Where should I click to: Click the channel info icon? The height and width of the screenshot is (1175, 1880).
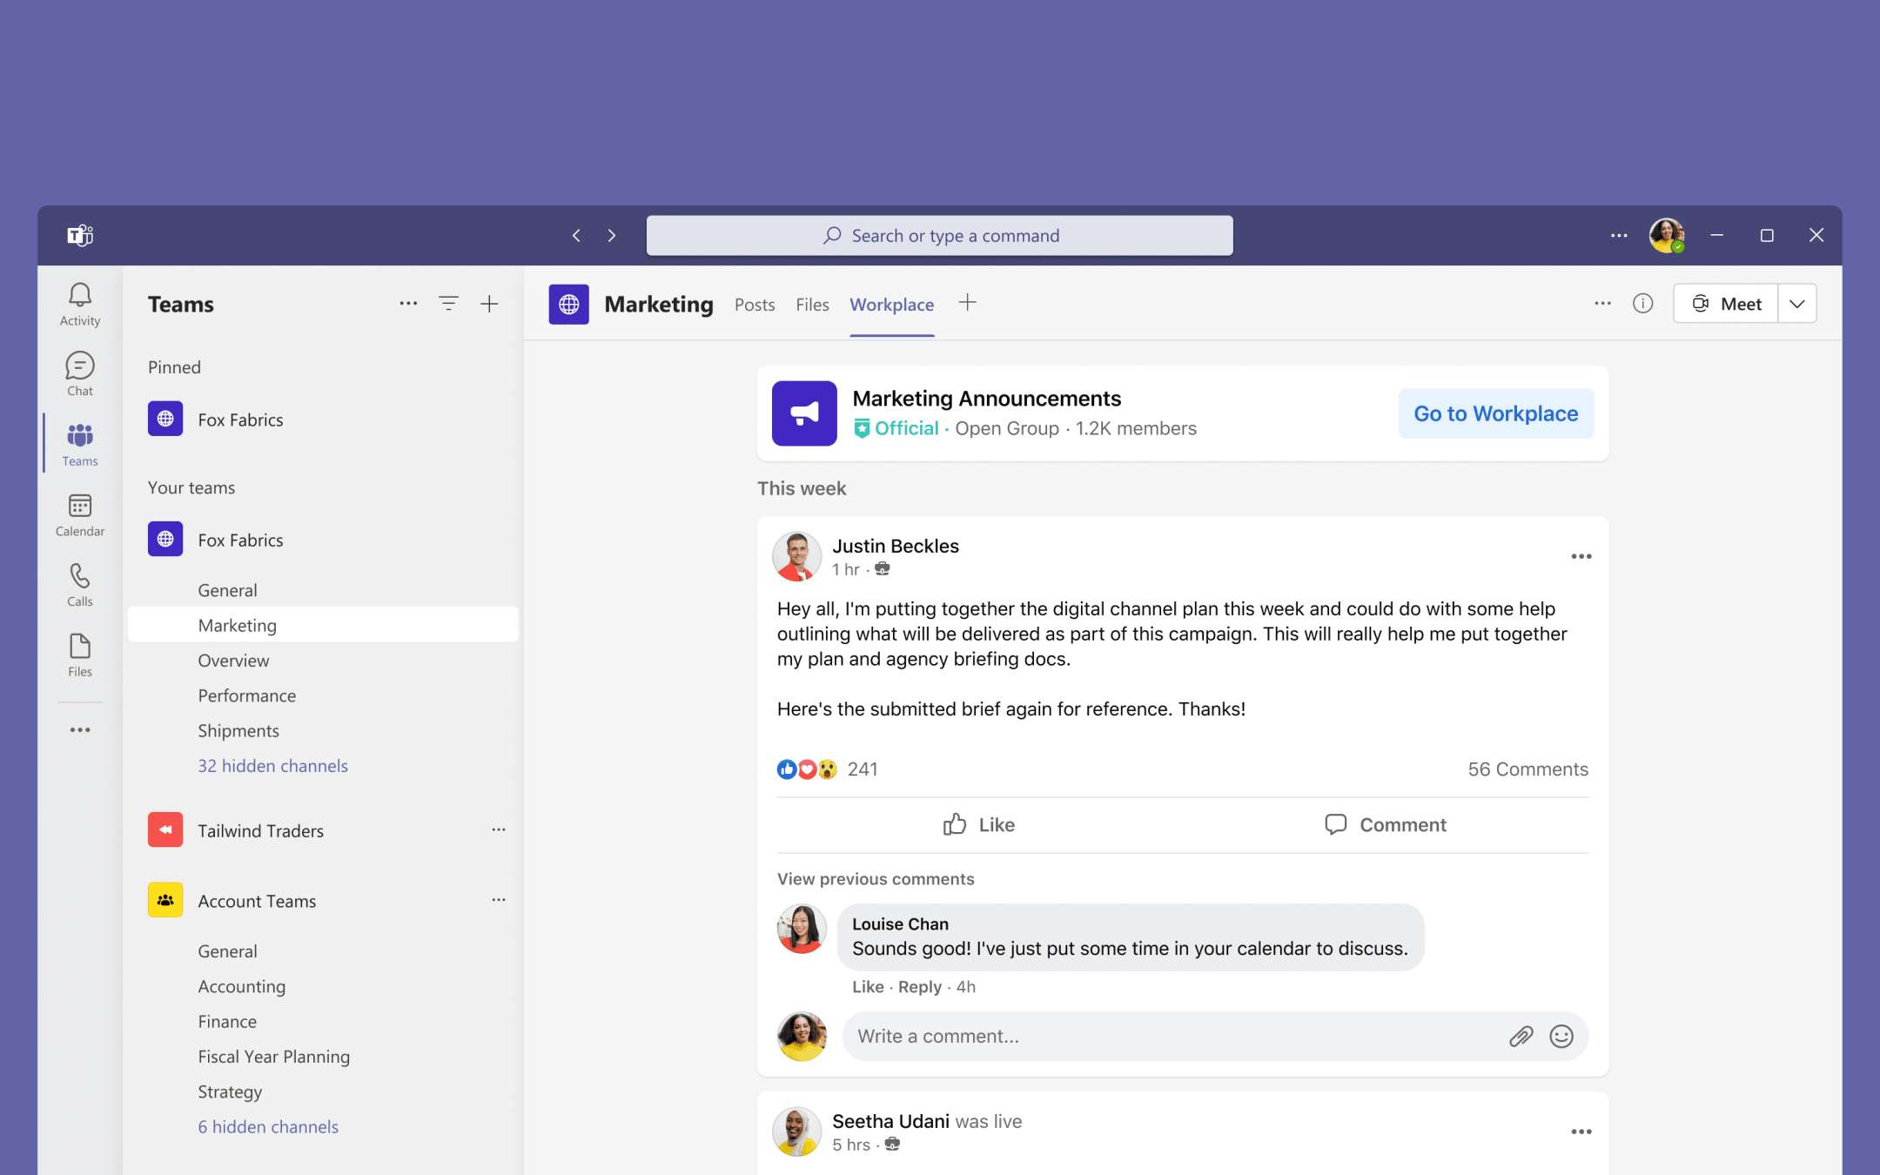tap(1642, 304)
